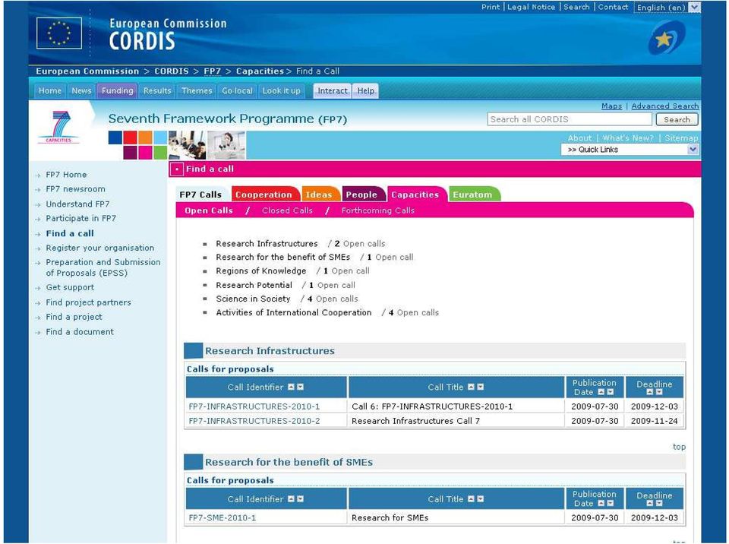Sort SMEs table Call Identifier ascending

coord(291,499)
